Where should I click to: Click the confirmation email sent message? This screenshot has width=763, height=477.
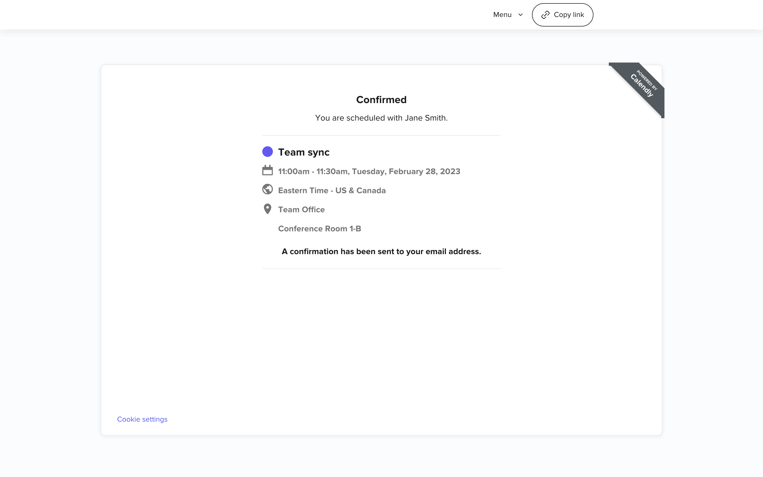tap(381, 252)
